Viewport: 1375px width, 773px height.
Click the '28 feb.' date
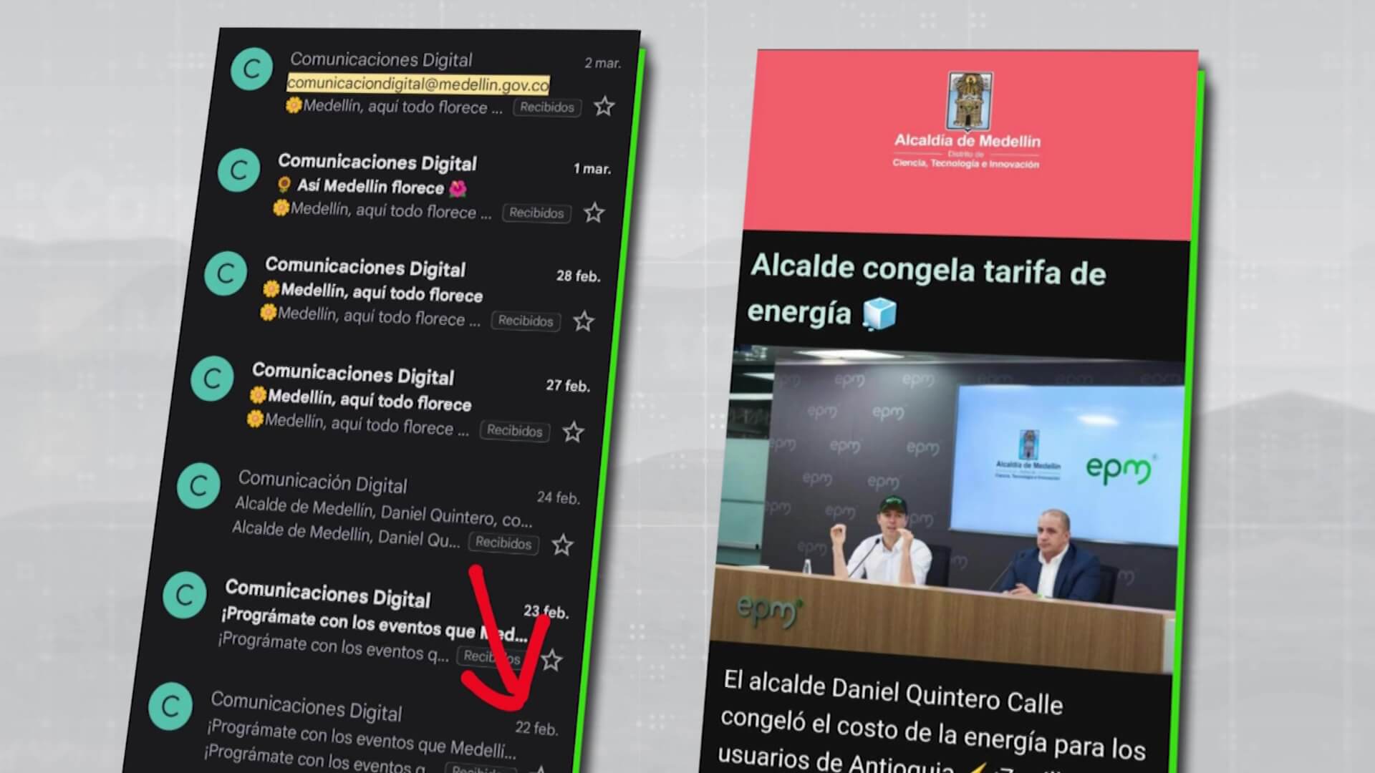pyautogui.click(x=578, y=276)
